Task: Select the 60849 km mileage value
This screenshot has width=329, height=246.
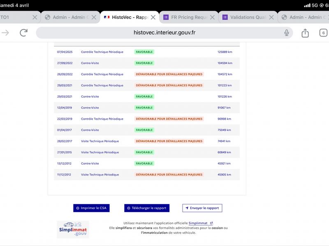Action: (x=224, y=152)
